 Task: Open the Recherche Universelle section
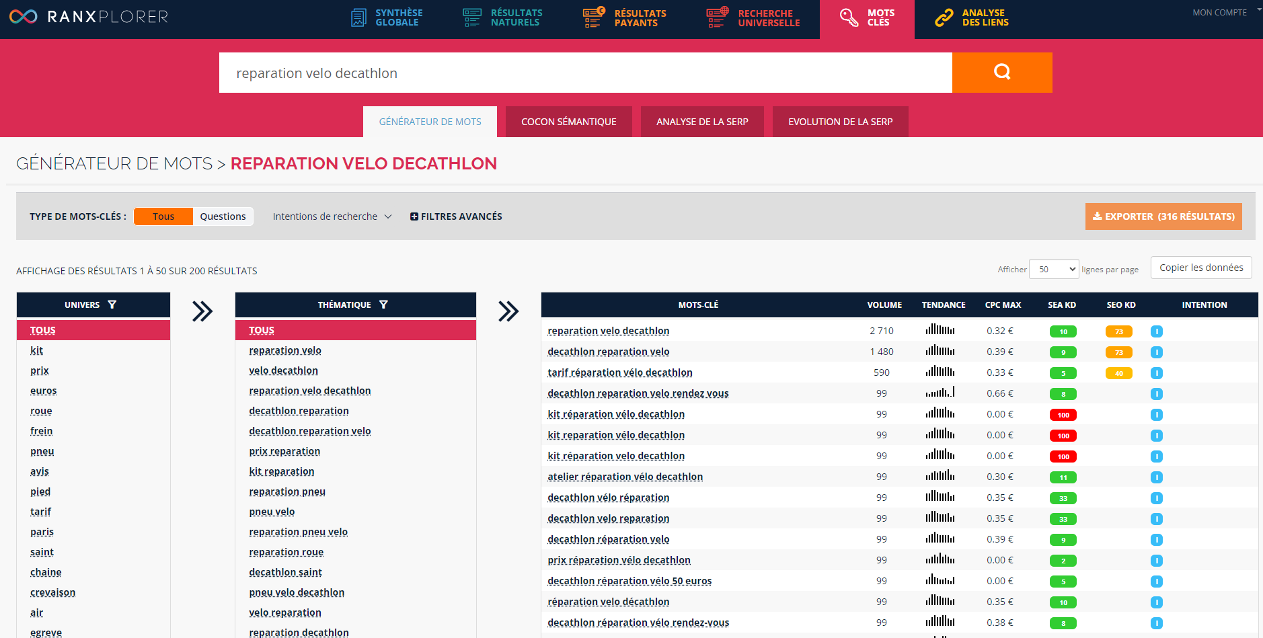[x=753, y=17]
